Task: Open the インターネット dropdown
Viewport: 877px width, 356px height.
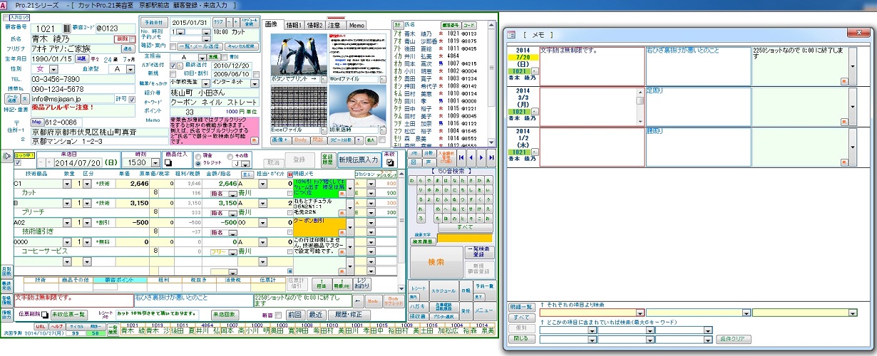Action: (x=256, y=82)
